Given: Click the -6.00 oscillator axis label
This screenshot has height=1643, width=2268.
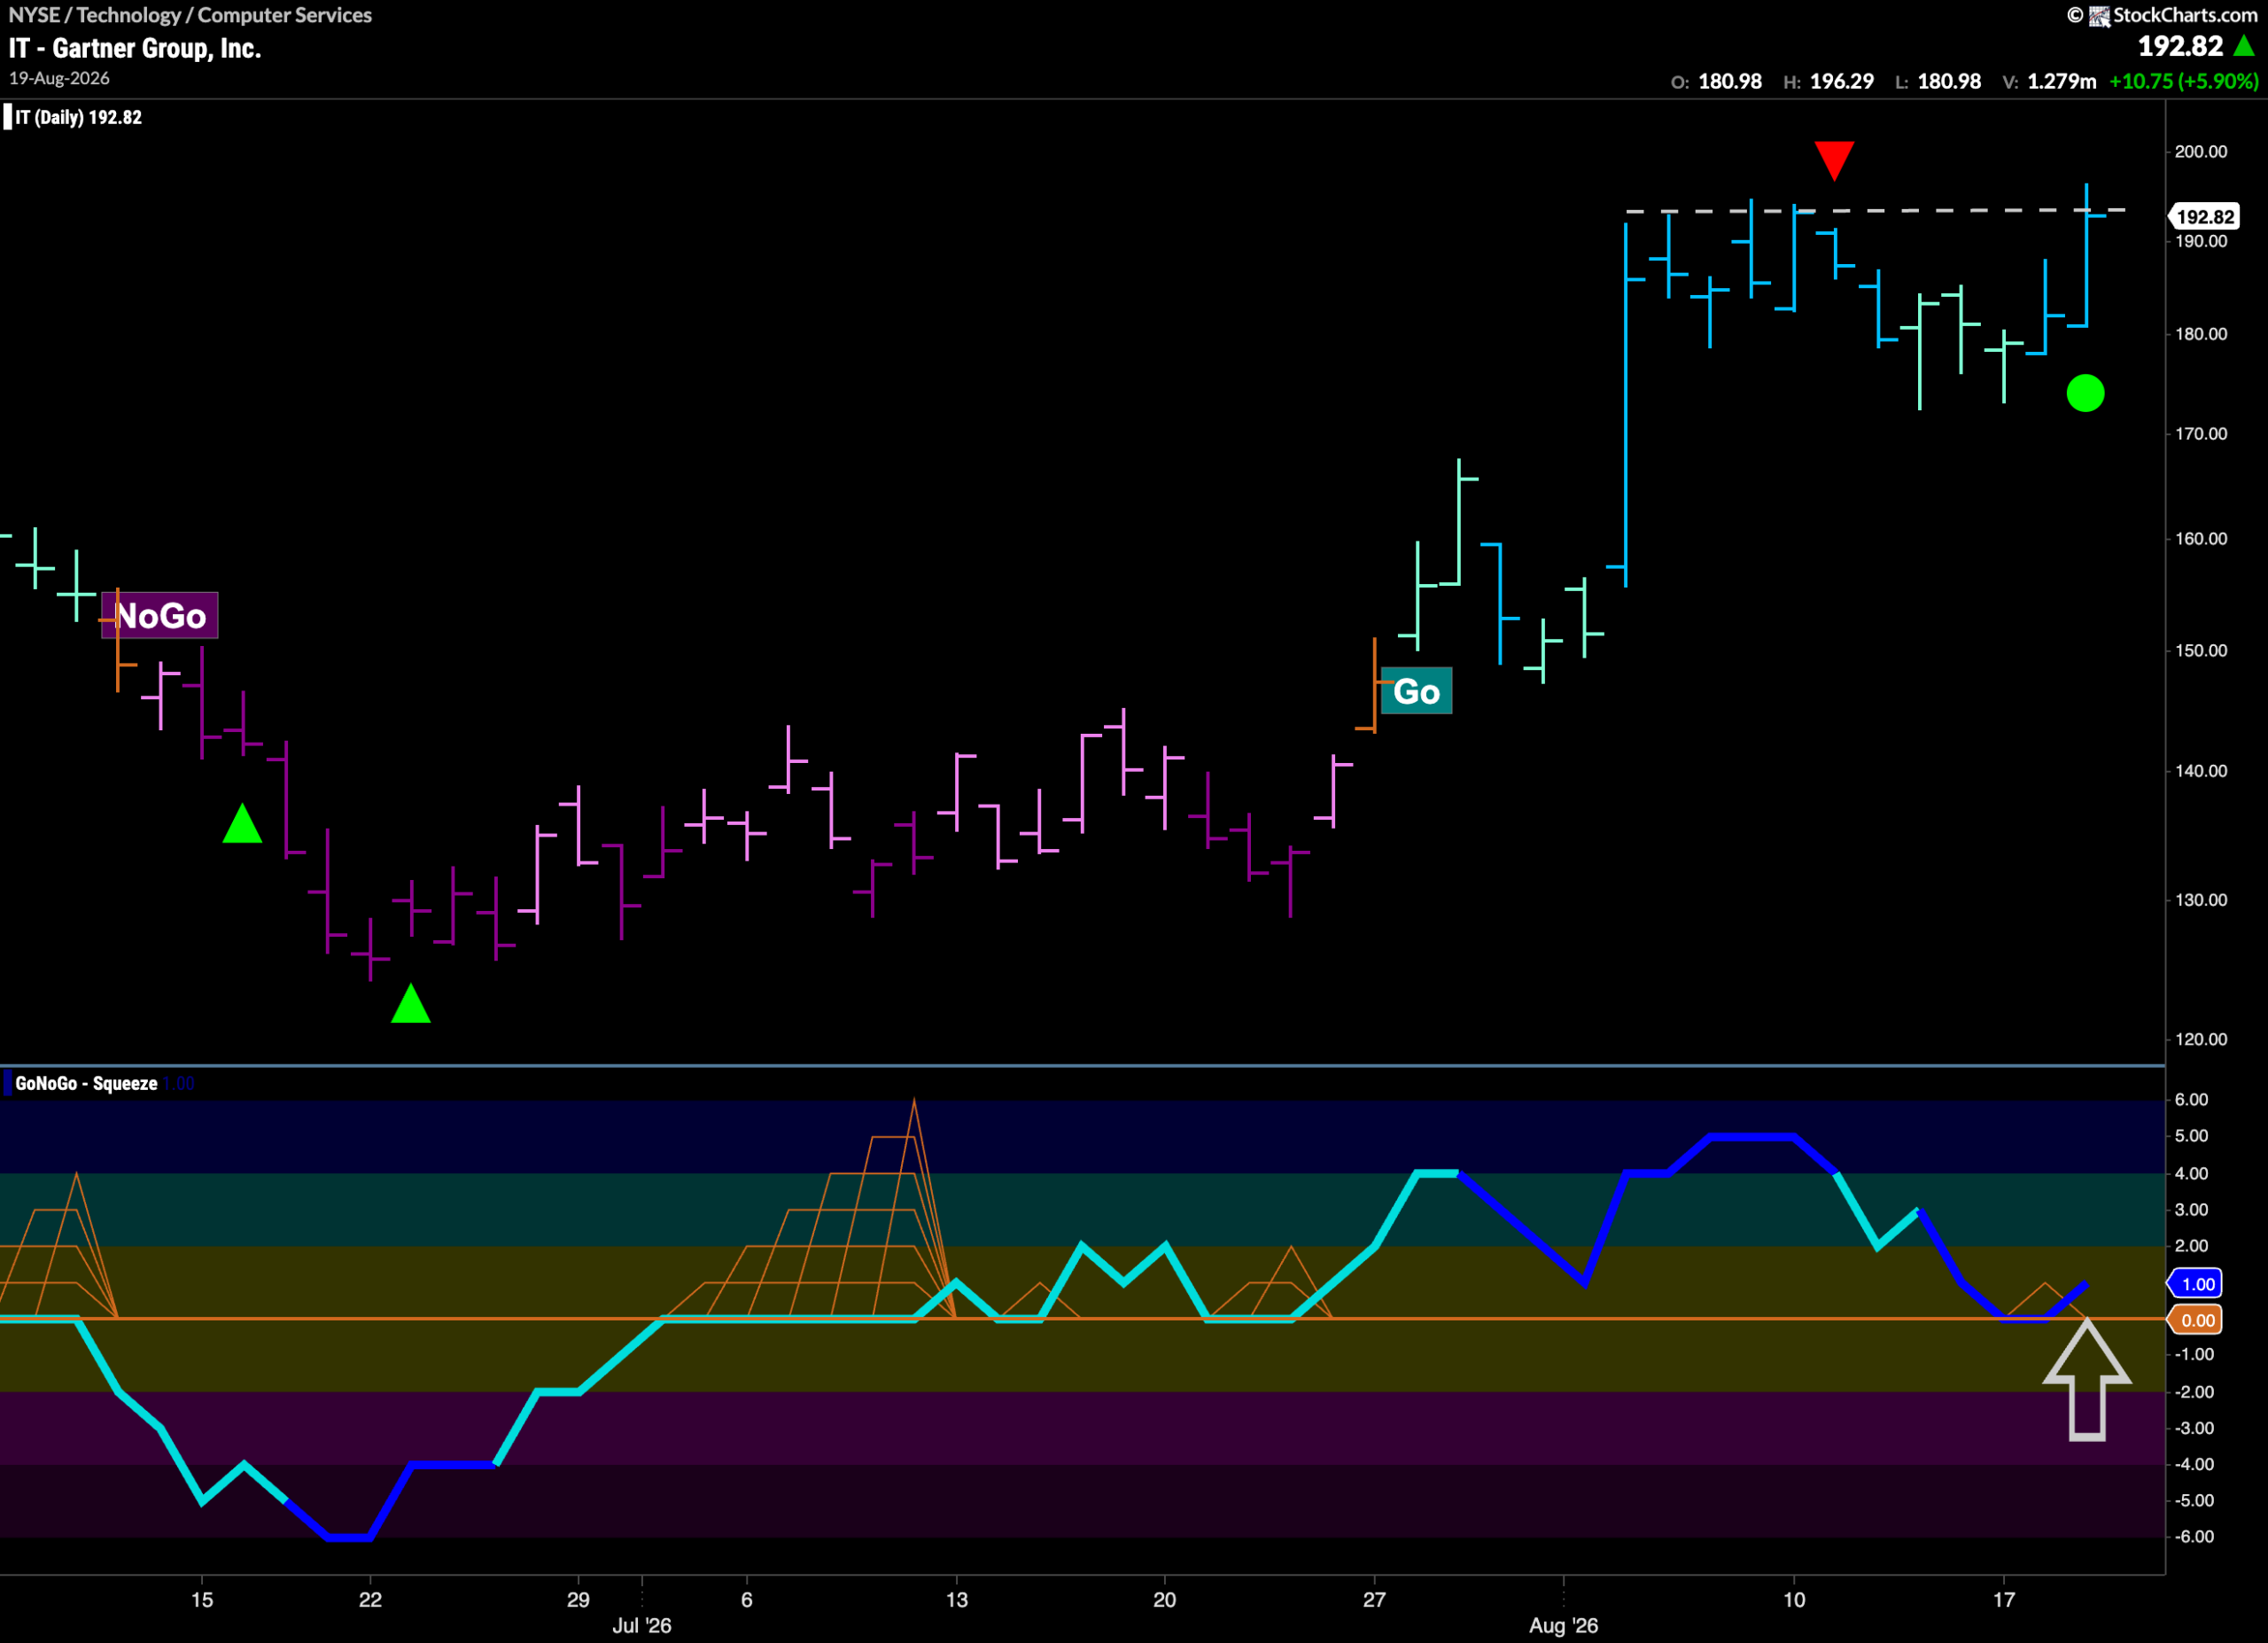Looking at the screenshot, I should click(2194, 1537).
